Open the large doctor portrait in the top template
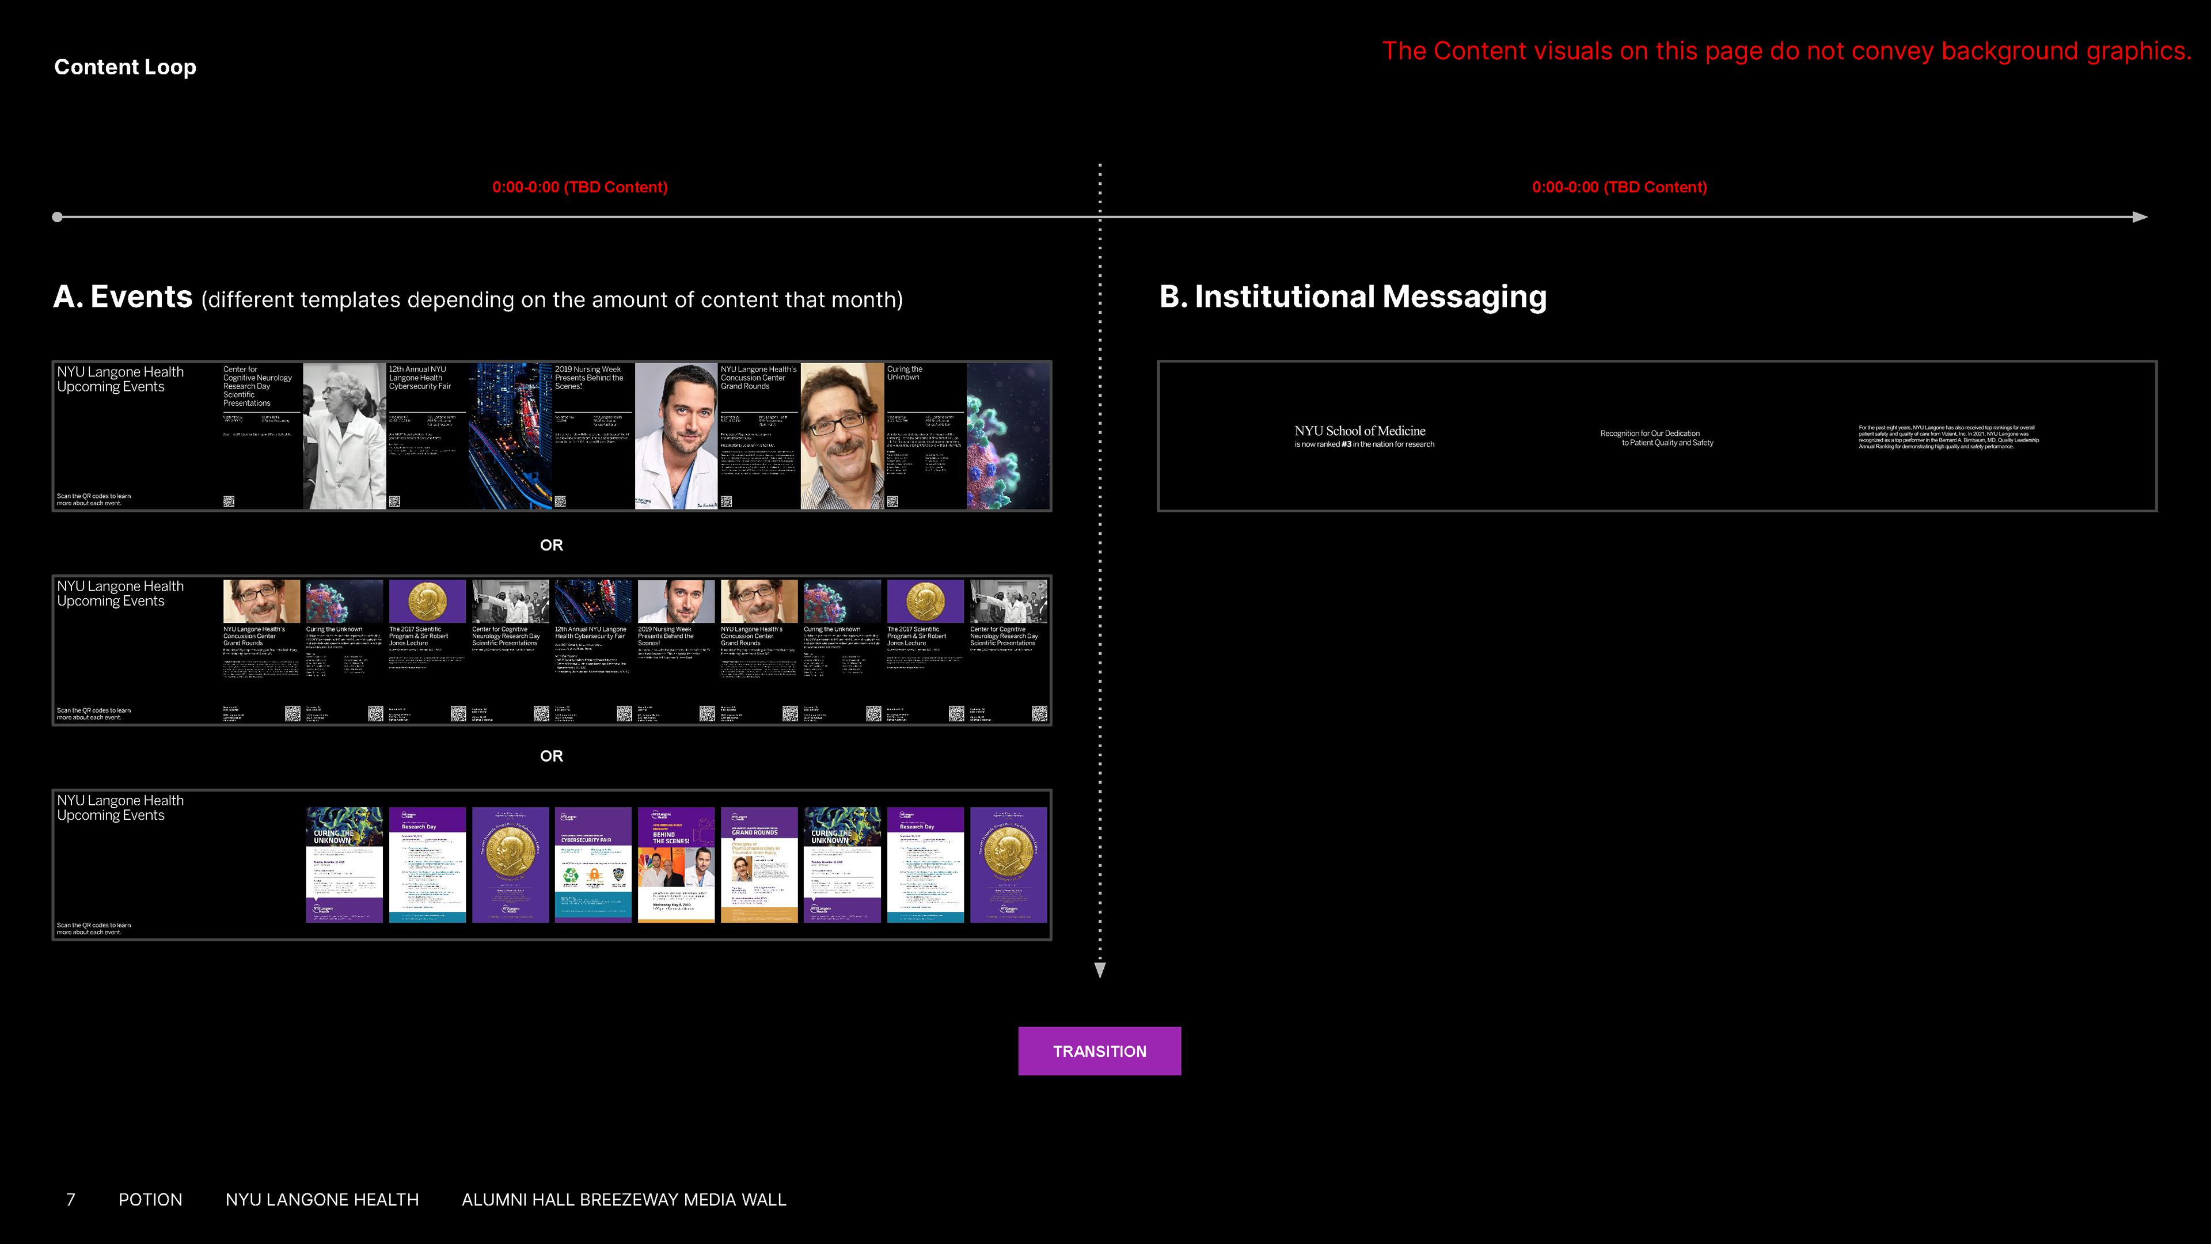2211x1244 pixels. 675,436
